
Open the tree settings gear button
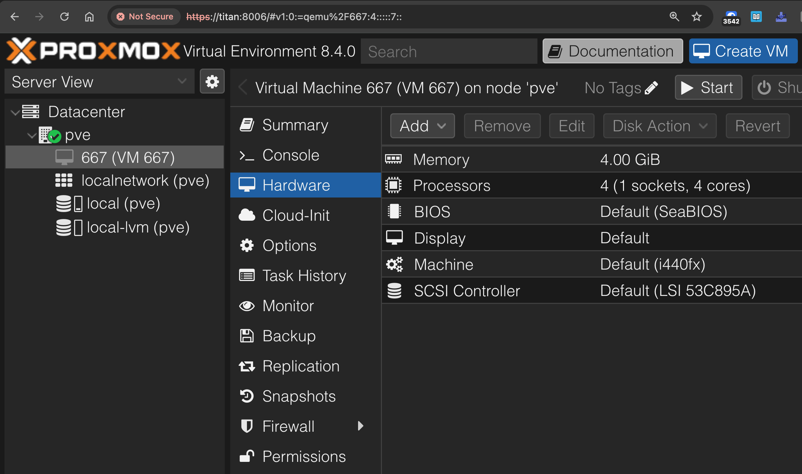pyautogui.click(x=212, y=81)
